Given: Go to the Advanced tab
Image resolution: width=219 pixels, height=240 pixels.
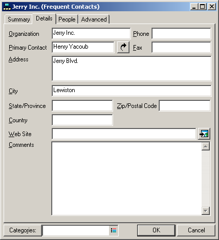Looking at the screenshot, I should 94,19.
